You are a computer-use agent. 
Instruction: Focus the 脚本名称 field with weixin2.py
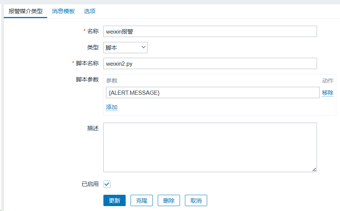pyautogui.click(x=210, y=63)
